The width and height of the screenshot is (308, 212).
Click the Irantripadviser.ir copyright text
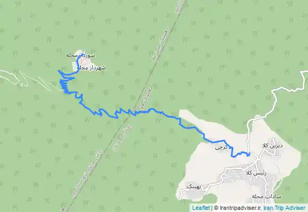point(237,208)
